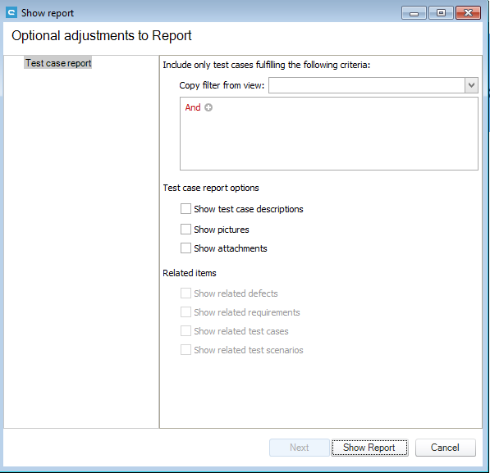This screenshot has height=473, width=490.
Task: Click the empty area of the filter criteria box
Action: click(329, 140)
